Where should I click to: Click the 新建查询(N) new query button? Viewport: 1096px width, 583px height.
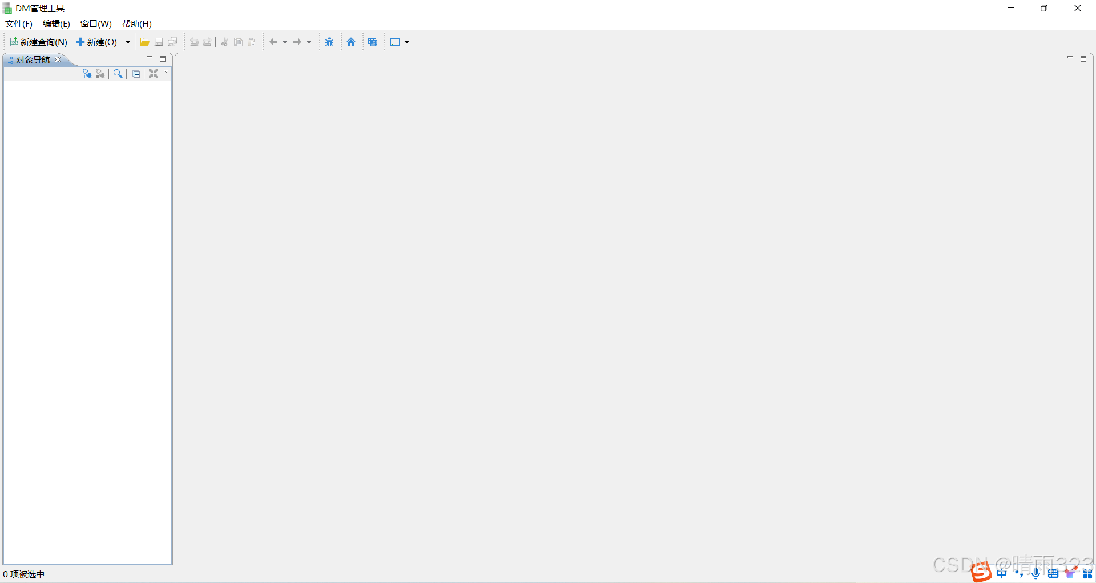pos(38,42)
